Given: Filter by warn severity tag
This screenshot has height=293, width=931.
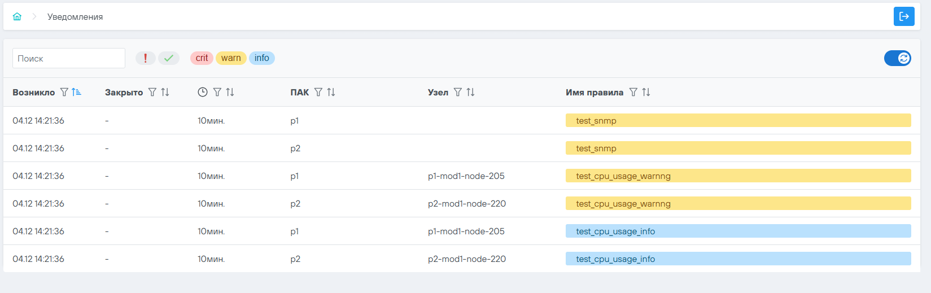Looking at the screenshot, I should (x=231, y=58).
